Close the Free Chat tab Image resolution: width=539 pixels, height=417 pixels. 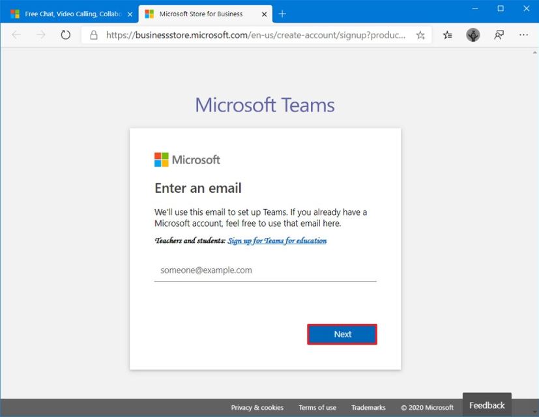130,13
